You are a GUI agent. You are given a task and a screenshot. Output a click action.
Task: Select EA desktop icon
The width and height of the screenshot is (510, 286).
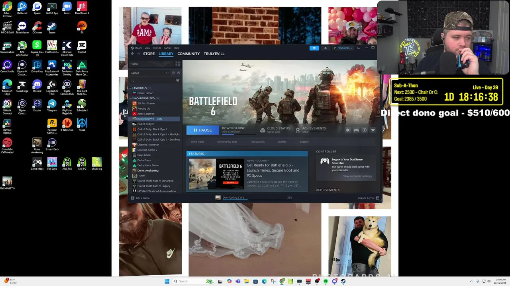coord(82,27)
